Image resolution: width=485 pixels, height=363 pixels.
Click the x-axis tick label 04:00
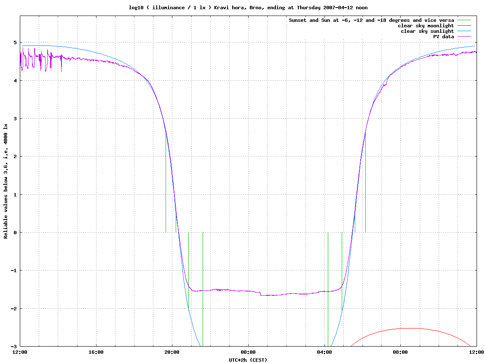[324, 352]
